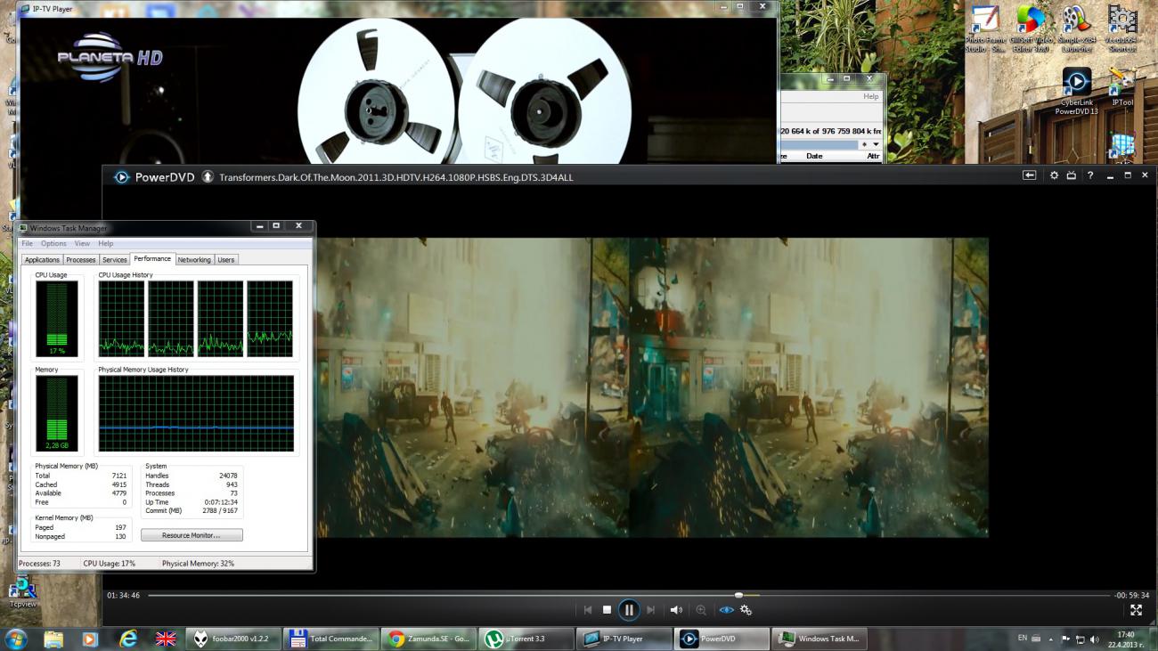Click the PowerDVD logo icon in title bar
This screenshot has height=651, width=1158.
[x=122, y=176]
